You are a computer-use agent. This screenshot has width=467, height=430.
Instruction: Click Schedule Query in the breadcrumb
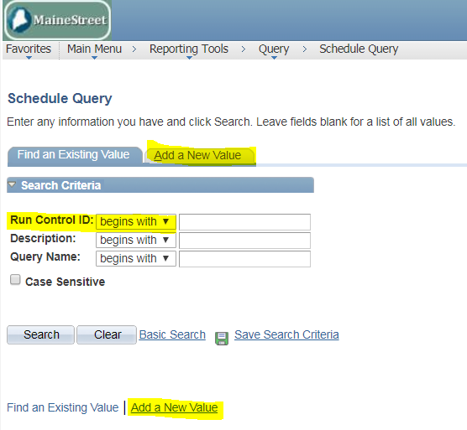(359, 49)
